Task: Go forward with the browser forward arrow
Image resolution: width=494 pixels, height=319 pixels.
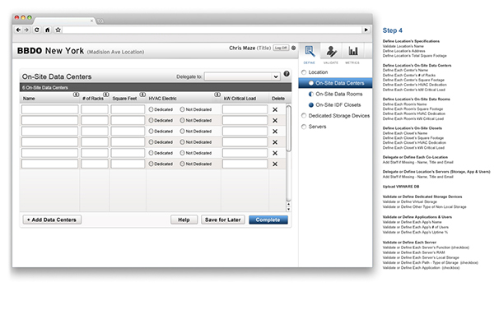Action: pos(26,30)
